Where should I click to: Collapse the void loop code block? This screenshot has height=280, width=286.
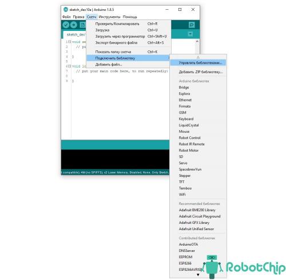(x=70, y=66)
